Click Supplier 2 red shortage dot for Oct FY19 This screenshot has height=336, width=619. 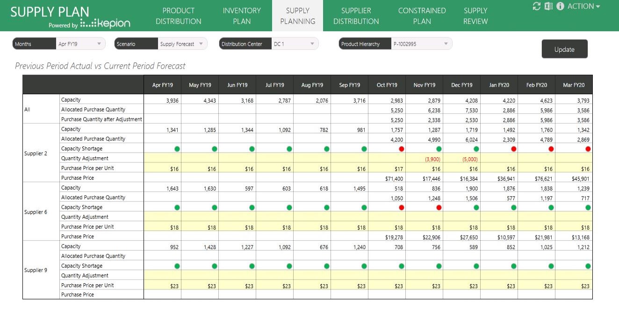[x=401, y=149]
